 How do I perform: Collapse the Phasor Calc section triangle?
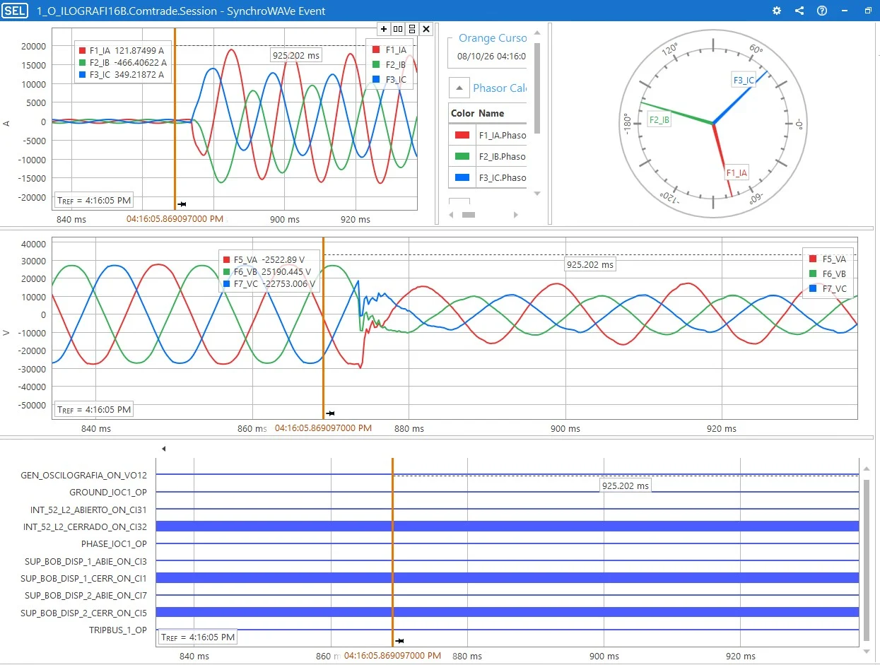pyautogui.click(x=459, y=88)
